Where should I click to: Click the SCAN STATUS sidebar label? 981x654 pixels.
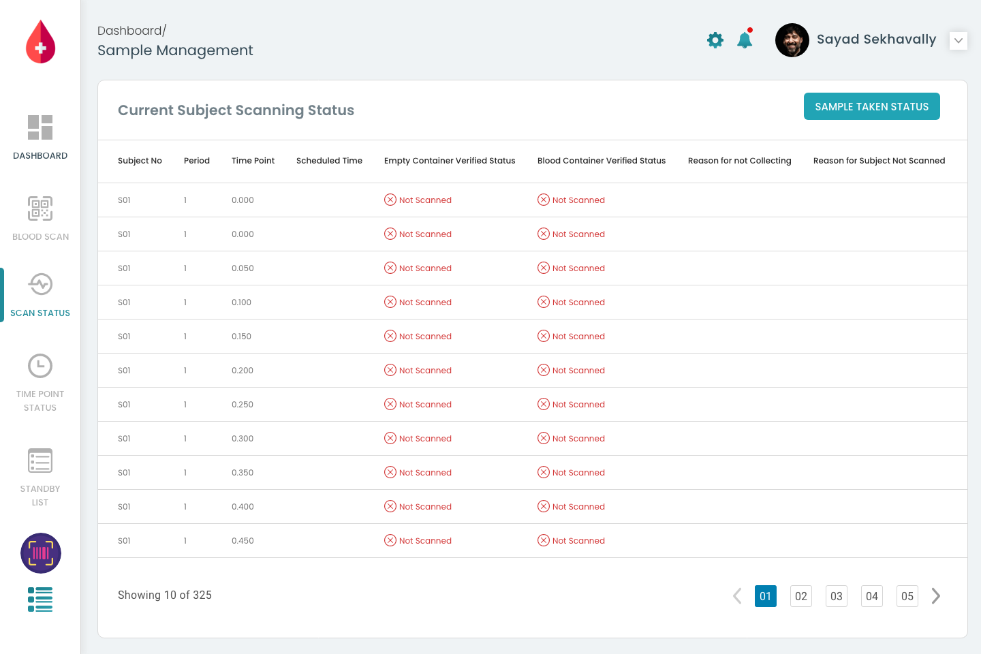40,313
